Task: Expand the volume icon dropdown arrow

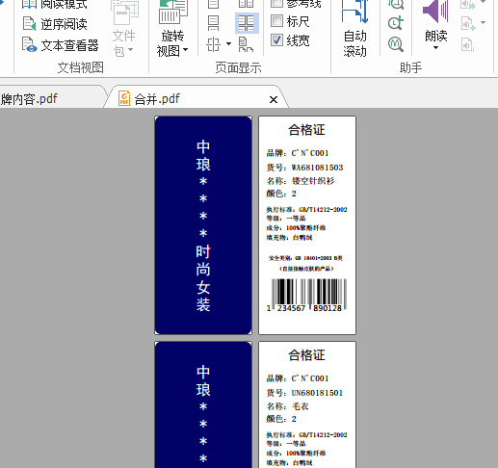Action: point(483,22)
